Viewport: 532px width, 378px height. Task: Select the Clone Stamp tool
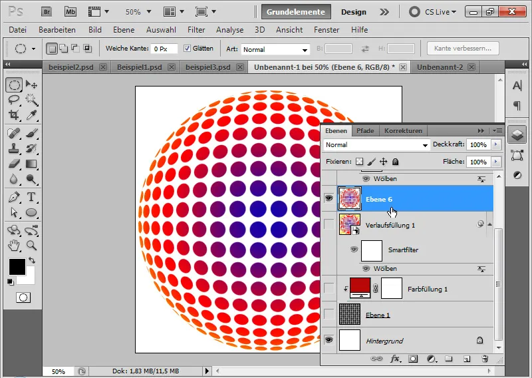point(14,148)
